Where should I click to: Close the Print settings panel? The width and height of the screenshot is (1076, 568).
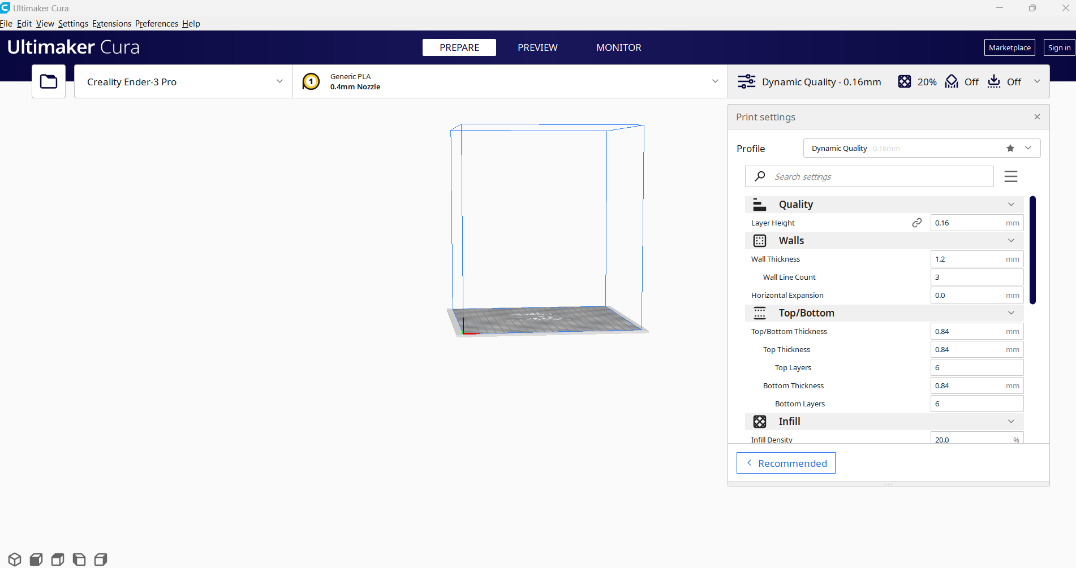(1037, 117)
